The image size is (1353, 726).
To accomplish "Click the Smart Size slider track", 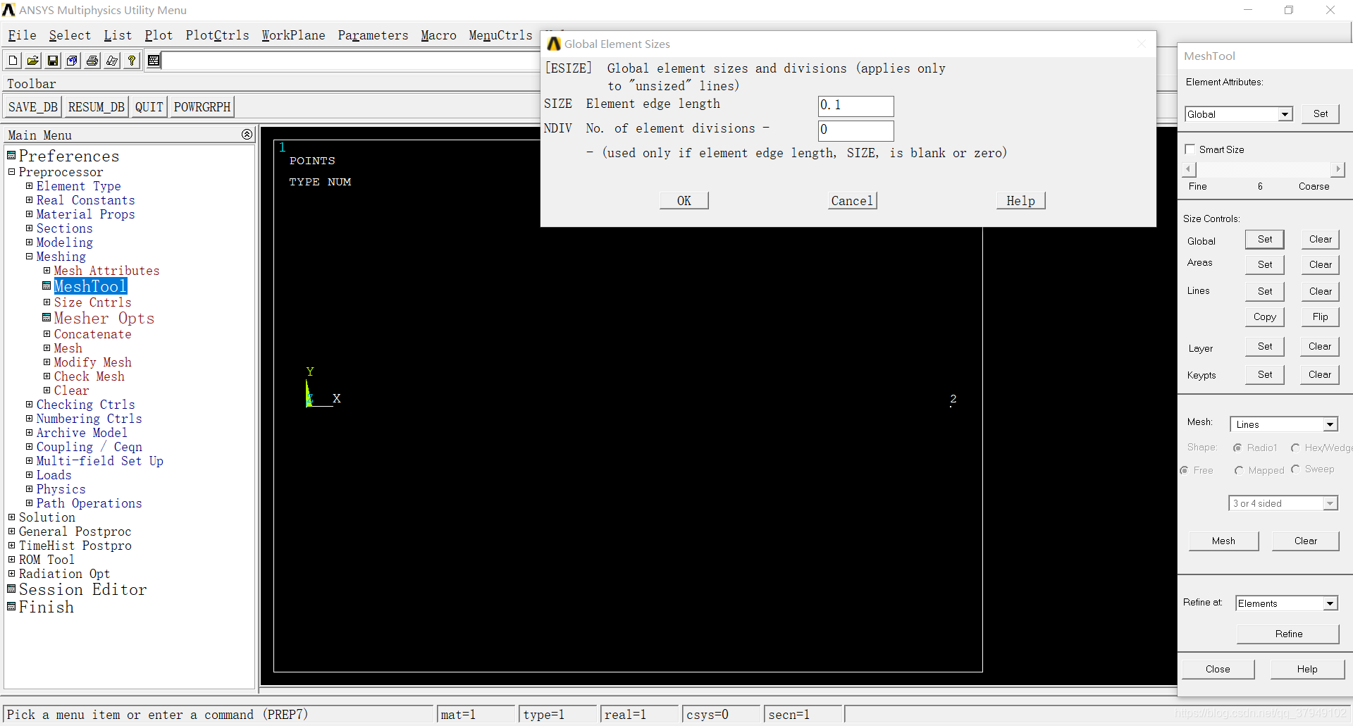I will 1264,169.
